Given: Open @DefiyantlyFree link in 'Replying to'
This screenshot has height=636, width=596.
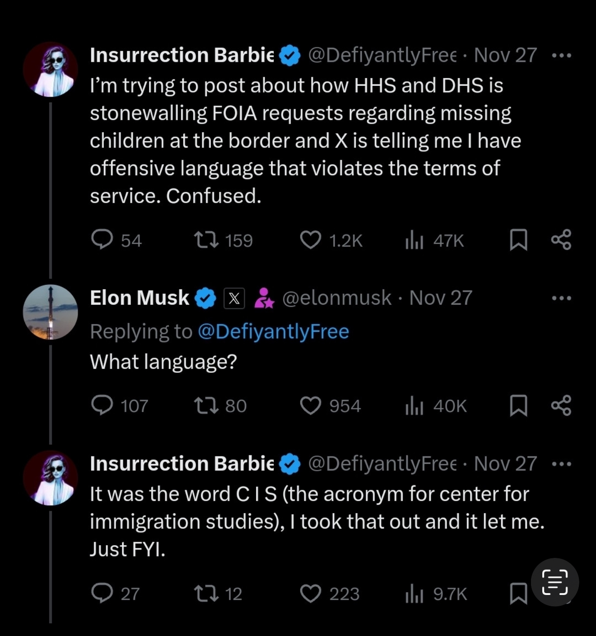Looking at the screenshot, I should [273, 331].
